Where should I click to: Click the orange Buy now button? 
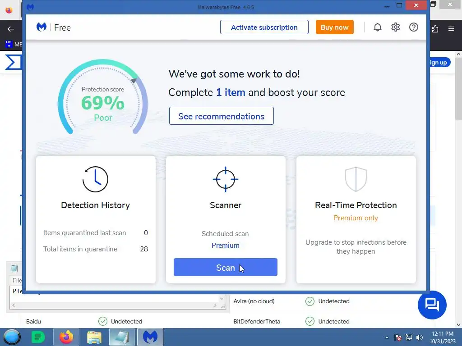pyautogui.click(x=334, y=27)
